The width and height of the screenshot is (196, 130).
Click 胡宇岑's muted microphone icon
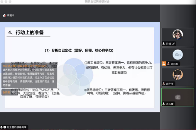(163, 84)
